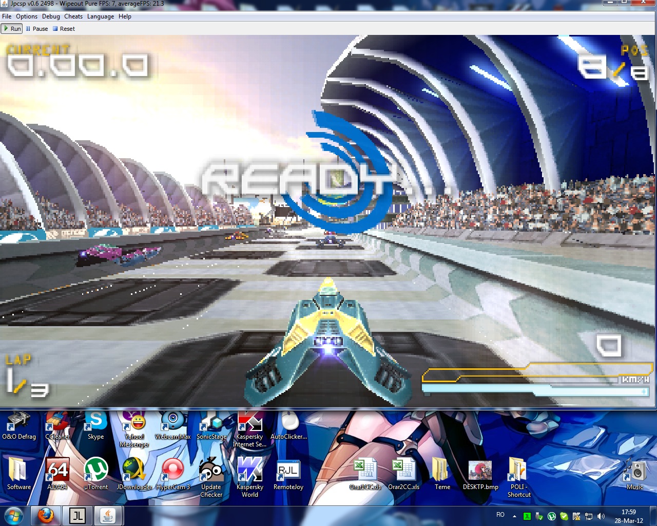Click the Run toolbar button
Screen dimensions: 657x526
[12, 29]
